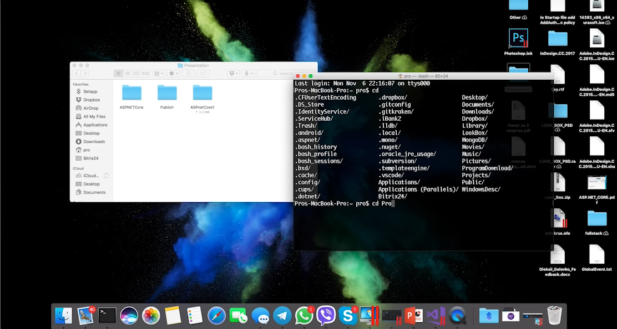Screen dimensions: 617x329
Task: Select the Publish folder
Action: (167, 96)
